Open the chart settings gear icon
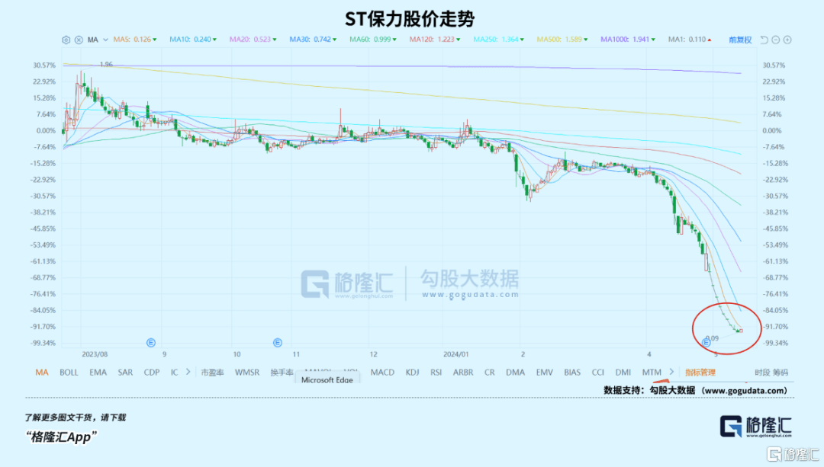This screenshot has width=824, height=467. coord(66,40)
